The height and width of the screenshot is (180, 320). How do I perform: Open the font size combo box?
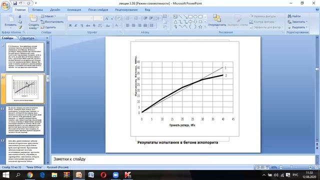tap(98, 18)
